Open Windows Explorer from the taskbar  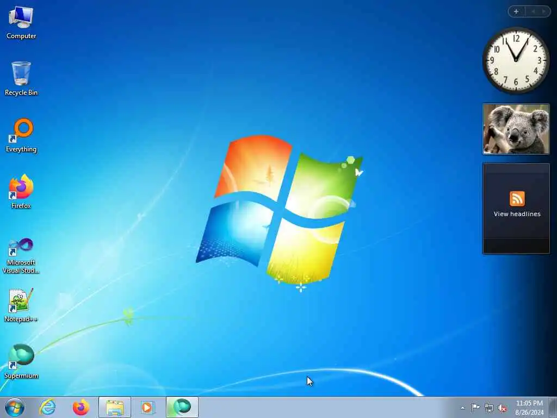[x=115, y=407]
